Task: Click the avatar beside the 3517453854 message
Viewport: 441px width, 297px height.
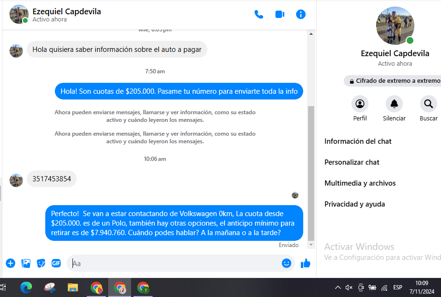Action: 16,180
